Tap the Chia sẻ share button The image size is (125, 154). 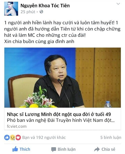pyautogui.click(x=105, y=149)
